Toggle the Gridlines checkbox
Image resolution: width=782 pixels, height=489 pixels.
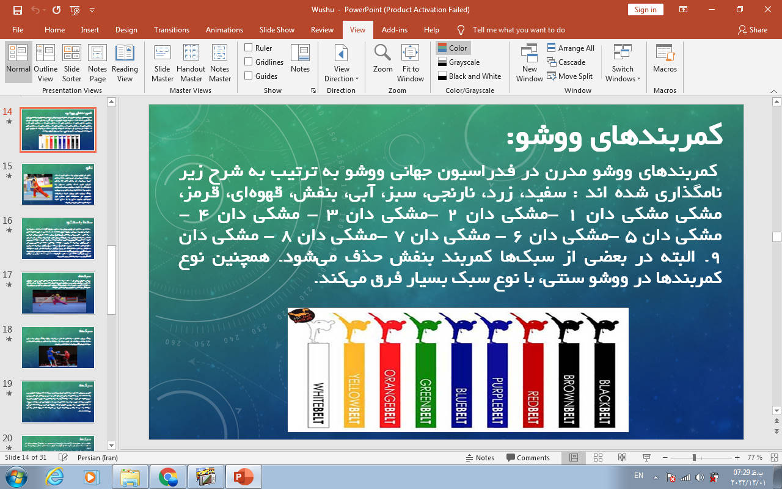[x=249, y=62]
